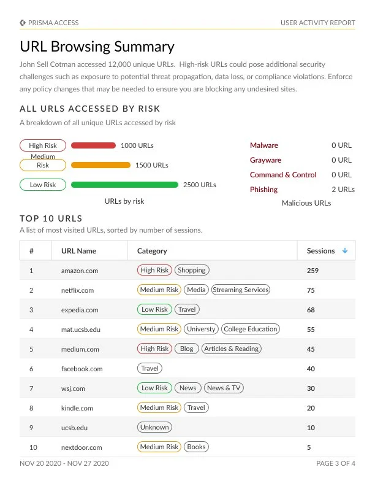Click the NOV 20 2020 date range

(64, 463)
